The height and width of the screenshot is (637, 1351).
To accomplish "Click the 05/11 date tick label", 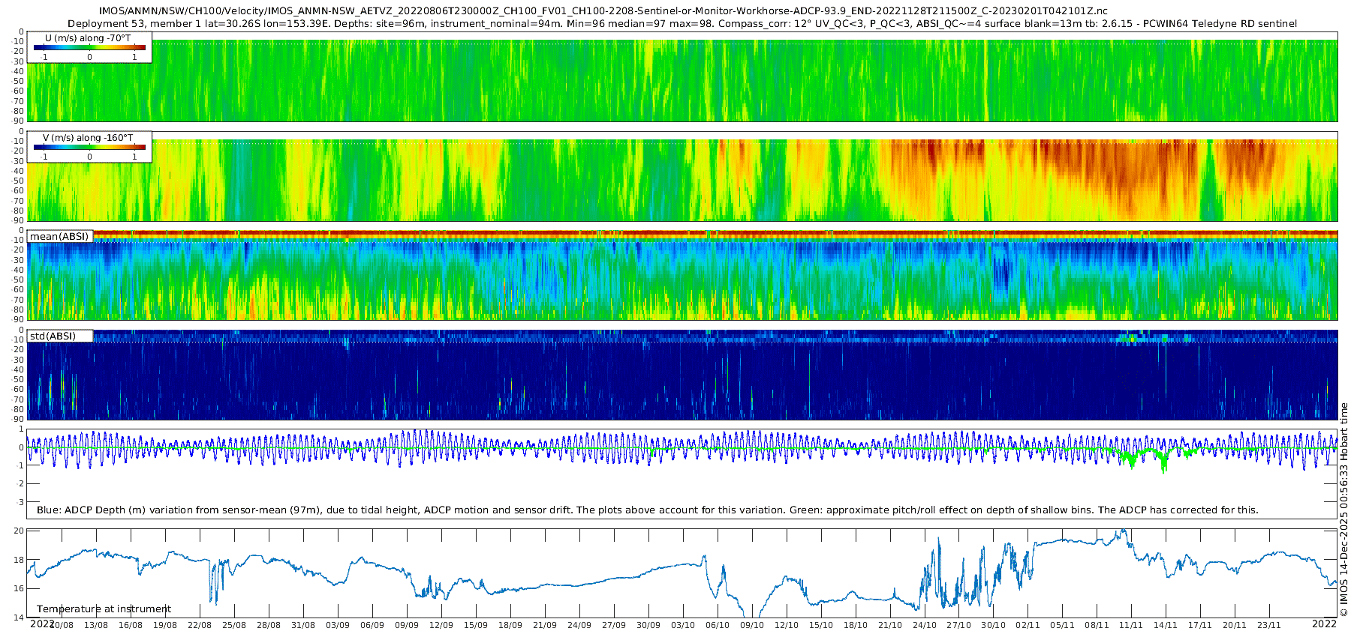I will click(x=1062, y=625).
